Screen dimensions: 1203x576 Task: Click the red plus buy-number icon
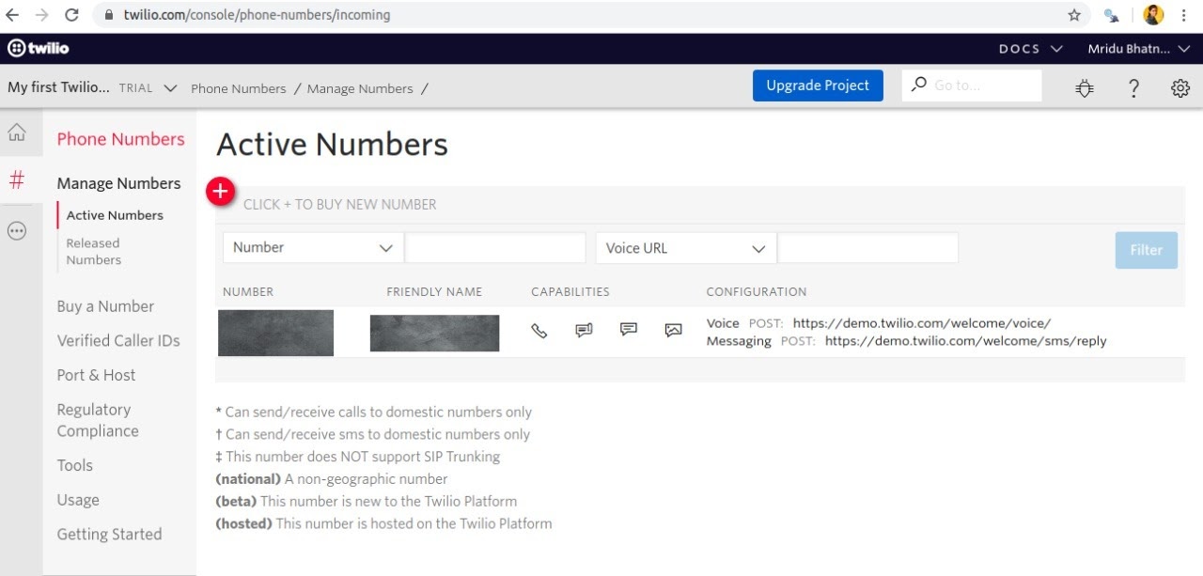(x=220, y=192)
